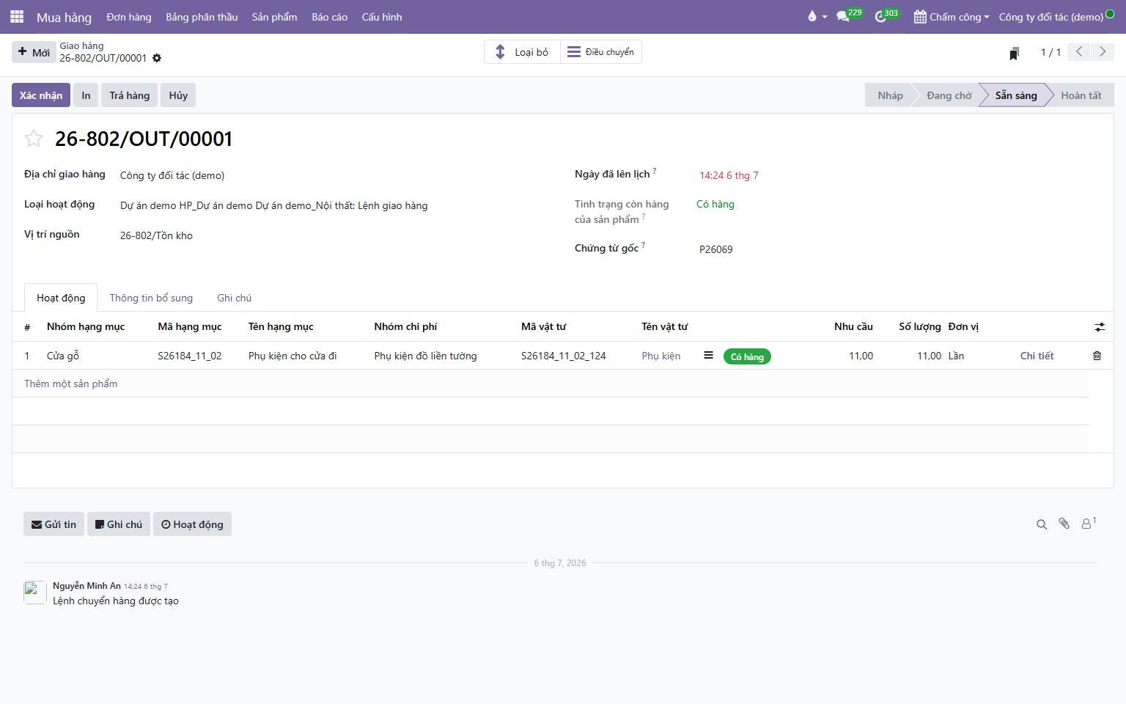Attach files with paperclip icon
1126x704 pixels.
1064,524
